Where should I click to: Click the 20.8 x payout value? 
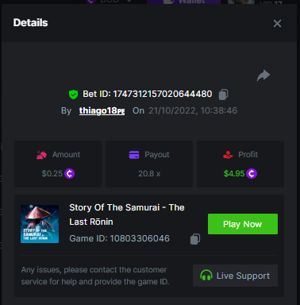pyautogui.click(x=149, y=174)
